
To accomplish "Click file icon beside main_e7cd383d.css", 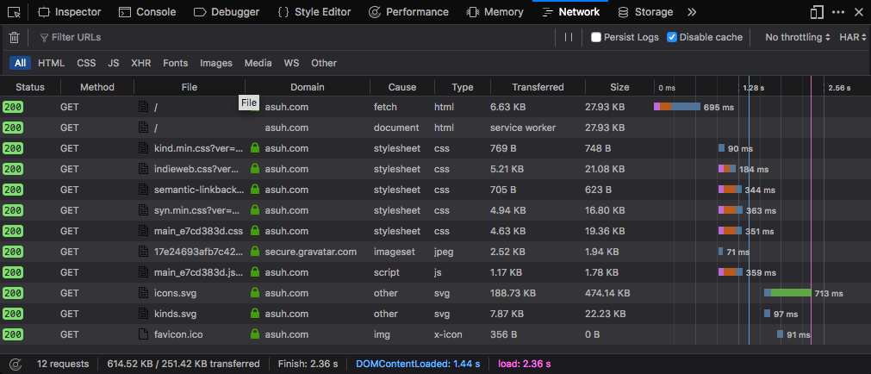I will click(143, 231).
